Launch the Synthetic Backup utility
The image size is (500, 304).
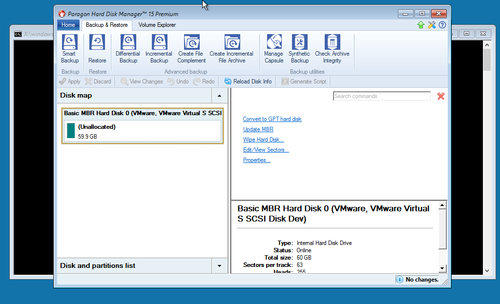pyautogui.click(x=299, y=49)
